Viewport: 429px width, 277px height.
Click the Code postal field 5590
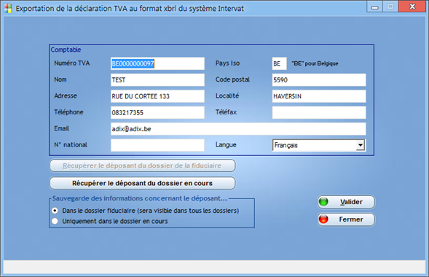[x=319, y=80]
